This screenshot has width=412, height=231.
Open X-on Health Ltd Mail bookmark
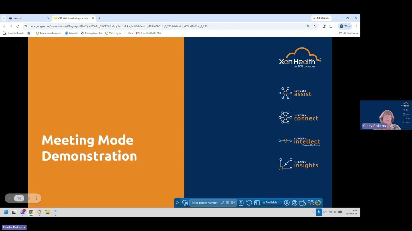(x=148, y=33)
